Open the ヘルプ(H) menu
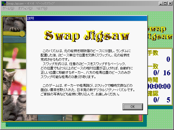 point(42,8)
